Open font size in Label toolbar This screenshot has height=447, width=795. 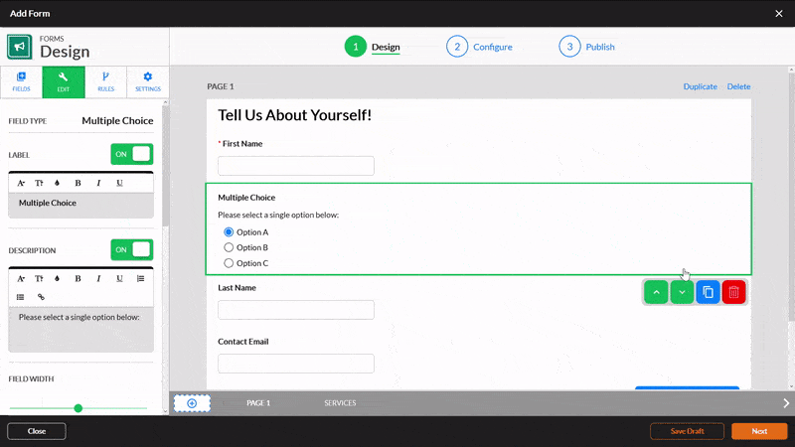pos(39,183)
